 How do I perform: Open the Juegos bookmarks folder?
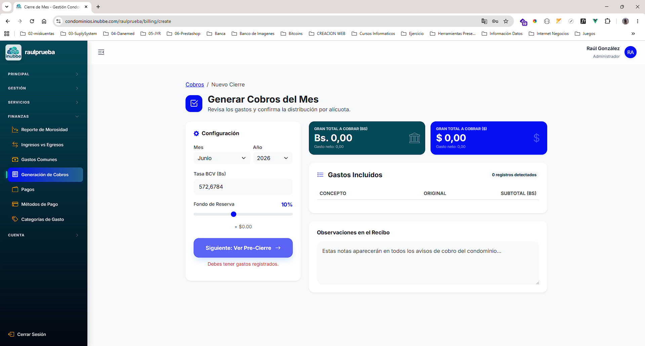[585, 34]
